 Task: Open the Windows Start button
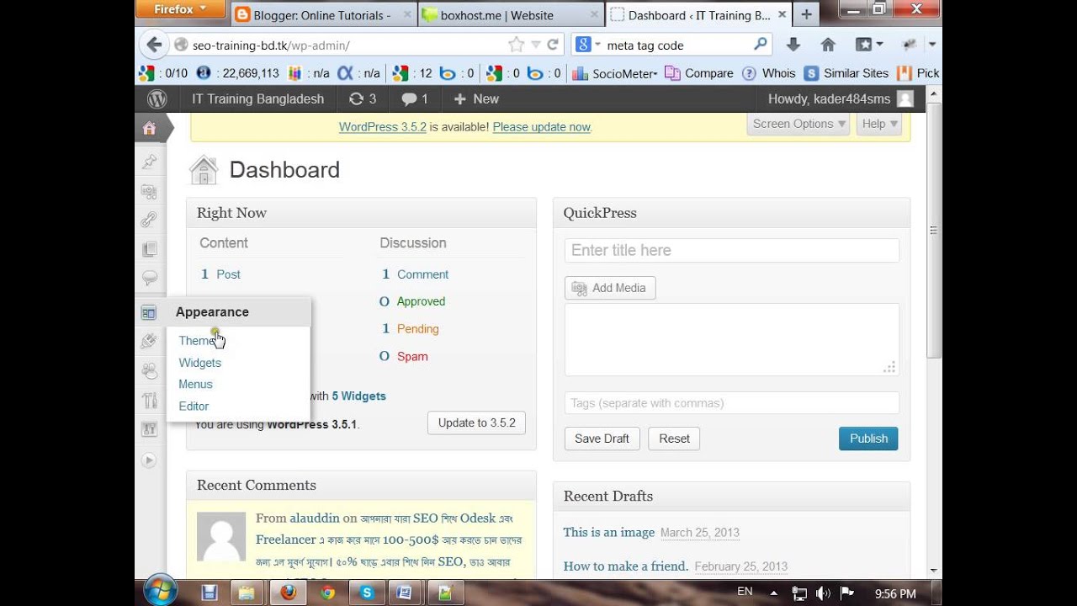pos(160,591)
